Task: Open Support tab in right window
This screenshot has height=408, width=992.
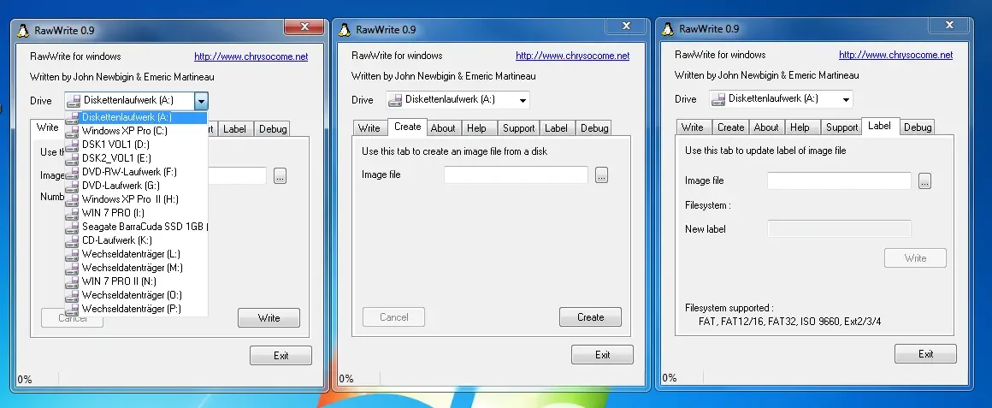Action: (x=842, y=127)
